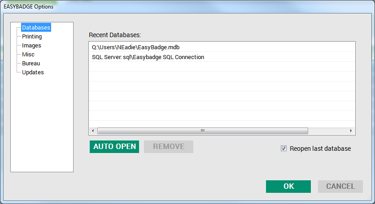The image size is (375, 204).
Task: Go to the Bureau options section
Action: click(31, 63)
